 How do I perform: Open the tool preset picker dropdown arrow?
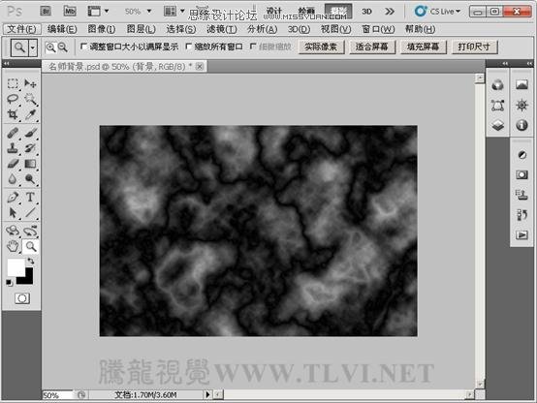pyautogui.click(x=33, y=47)
